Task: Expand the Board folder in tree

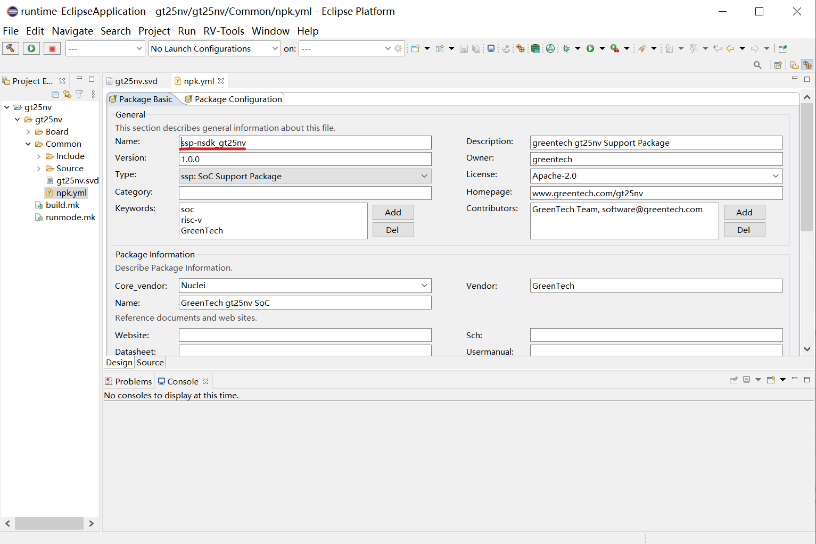Action: tap(28, 132)
